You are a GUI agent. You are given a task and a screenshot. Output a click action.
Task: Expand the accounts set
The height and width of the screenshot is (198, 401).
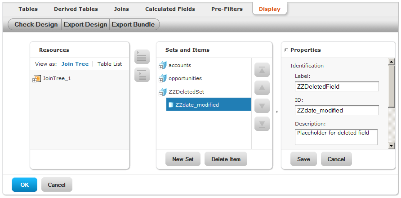[160, 67]
